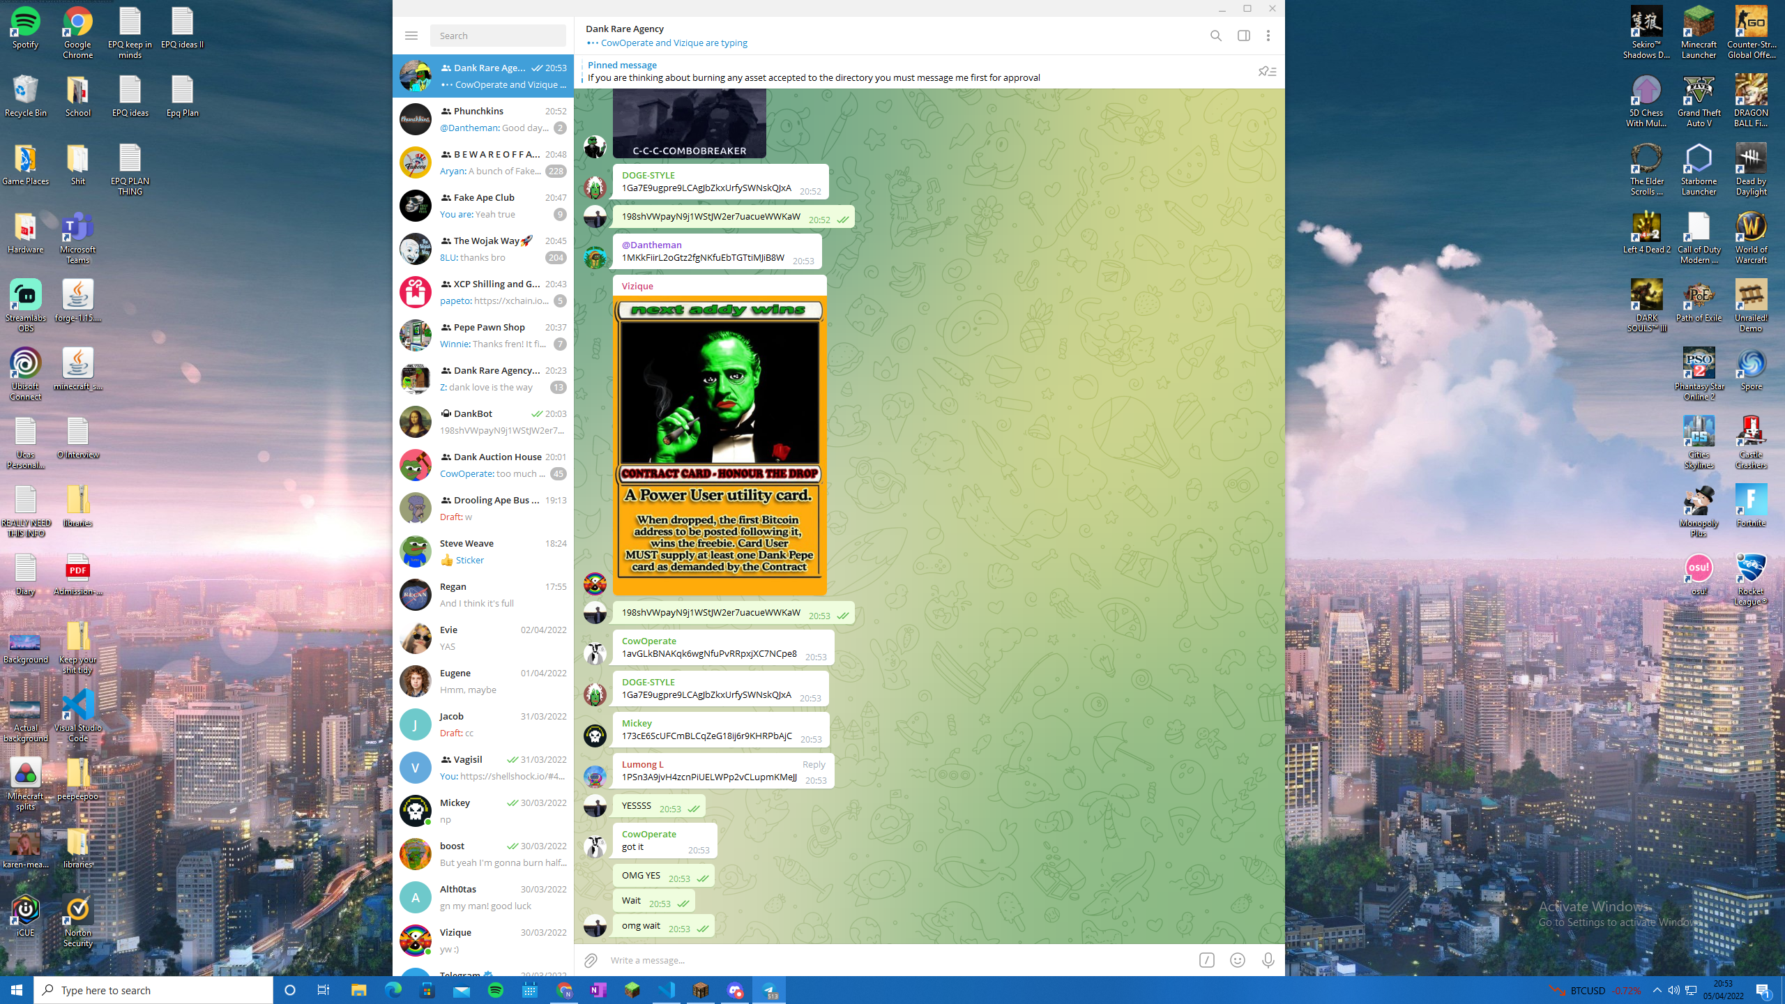1785x1004 pixels.
Task: Open World of Warcraft shortcut
Action: [1751, 238]
